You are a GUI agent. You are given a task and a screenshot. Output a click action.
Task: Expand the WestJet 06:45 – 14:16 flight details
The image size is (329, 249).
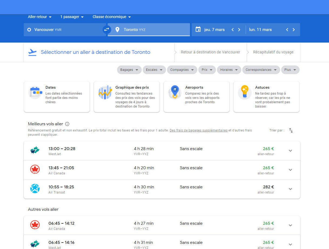290,244
